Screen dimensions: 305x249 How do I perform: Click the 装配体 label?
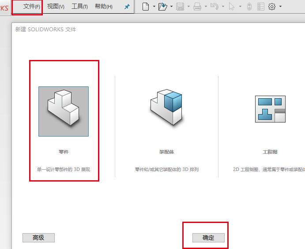(x=166, y=152)
